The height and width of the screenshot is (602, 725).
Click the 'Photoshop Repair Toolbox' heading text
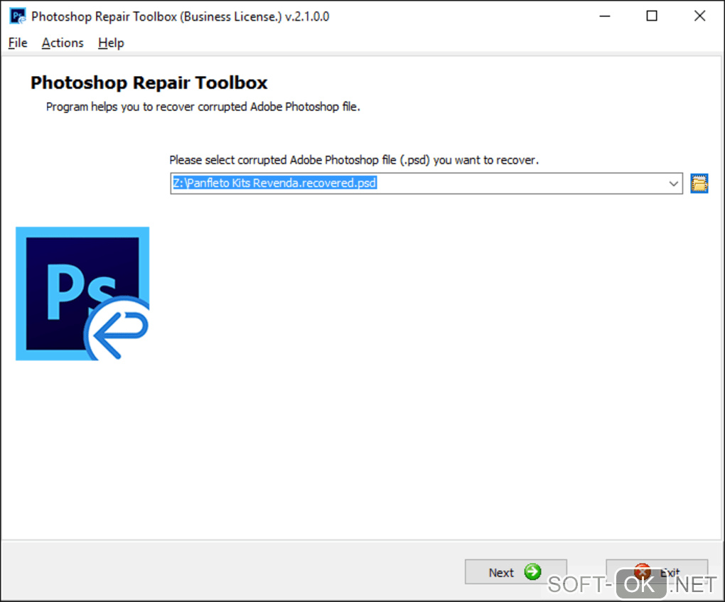point(149,82)
